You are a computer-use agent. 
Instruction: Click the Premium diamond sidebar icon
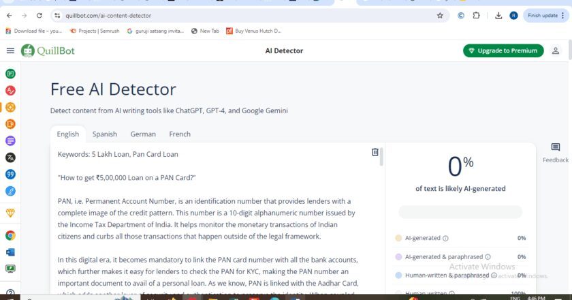(x=10, y=213)
